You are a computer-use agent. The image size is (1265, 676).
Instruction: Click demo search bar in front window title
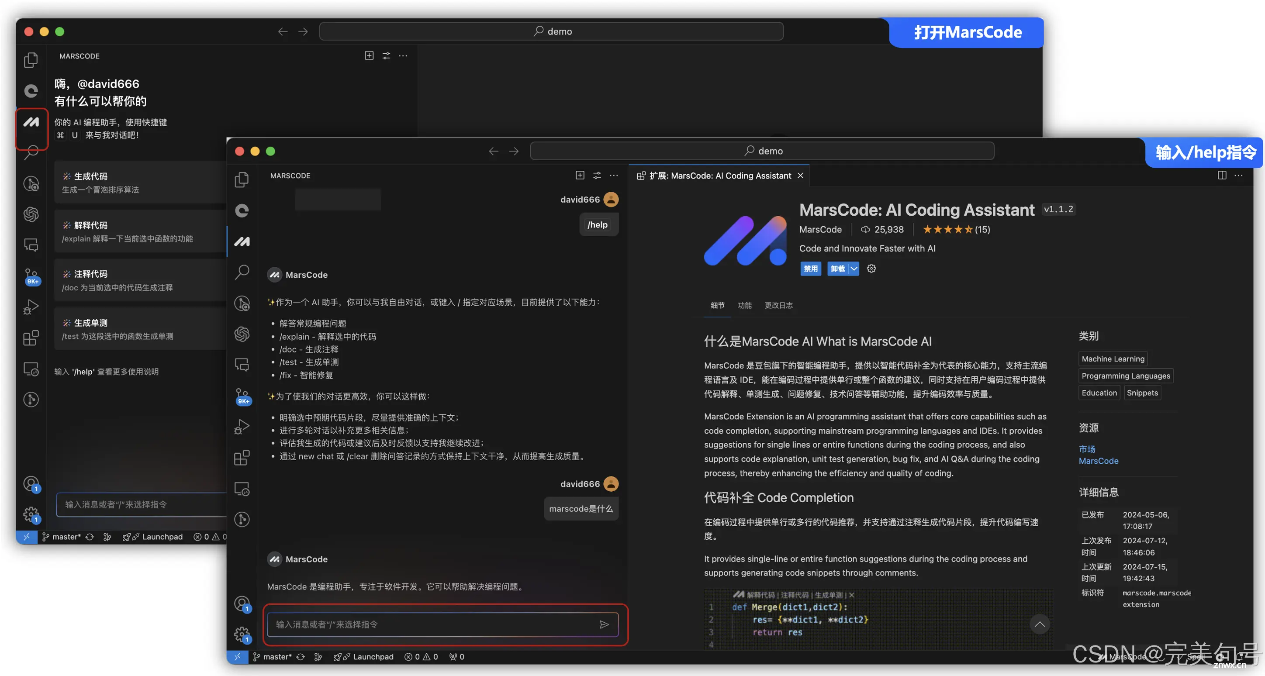[762, 151]
